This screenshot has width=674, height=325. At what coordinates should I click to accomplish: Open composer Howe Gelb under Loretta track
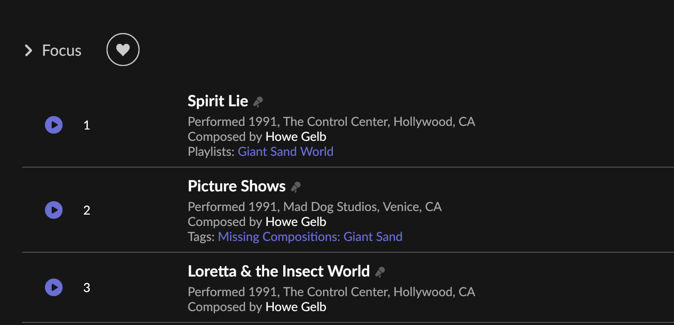[x=296, y=307]
